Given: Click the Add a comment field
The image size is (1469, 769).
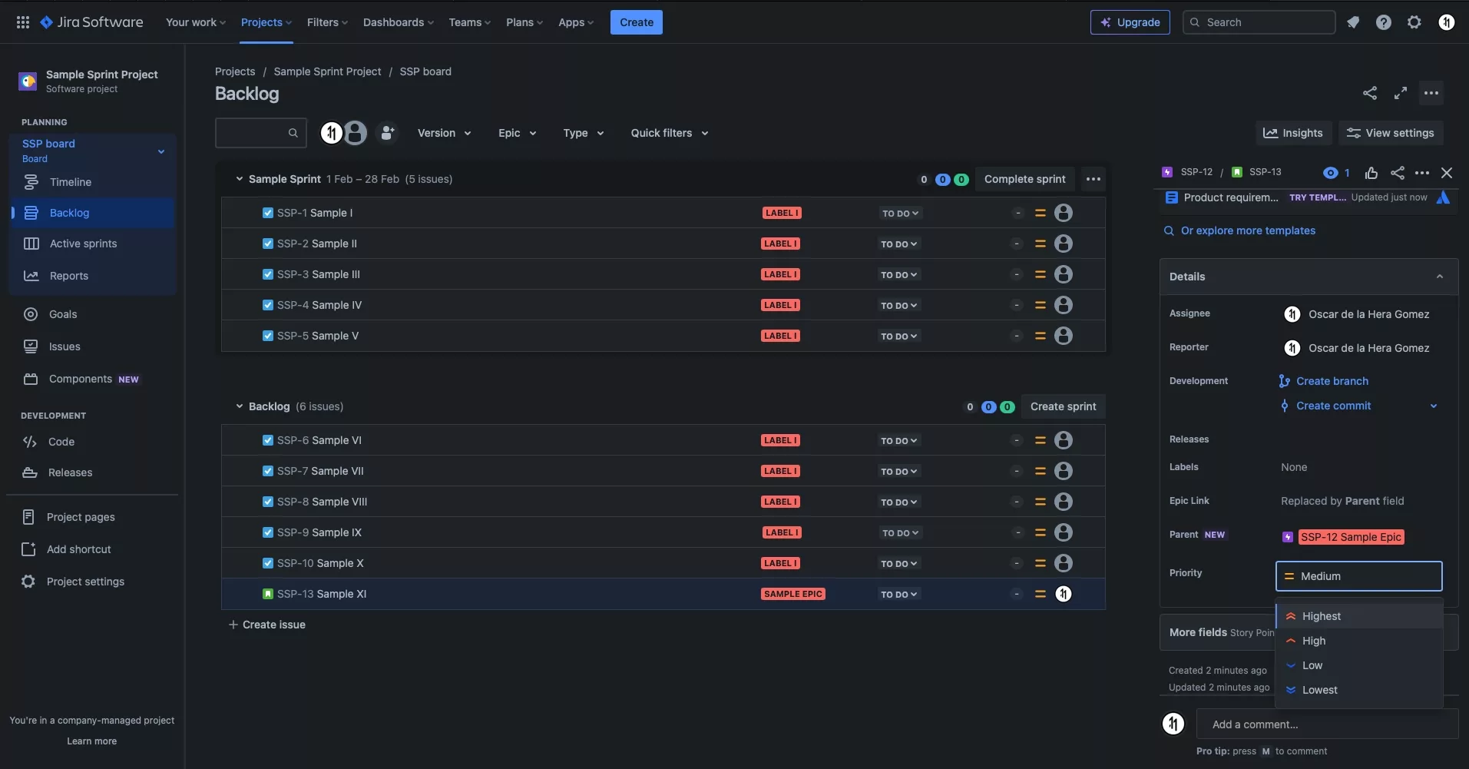Looking at the screenshot, I should pos(1327,724).
